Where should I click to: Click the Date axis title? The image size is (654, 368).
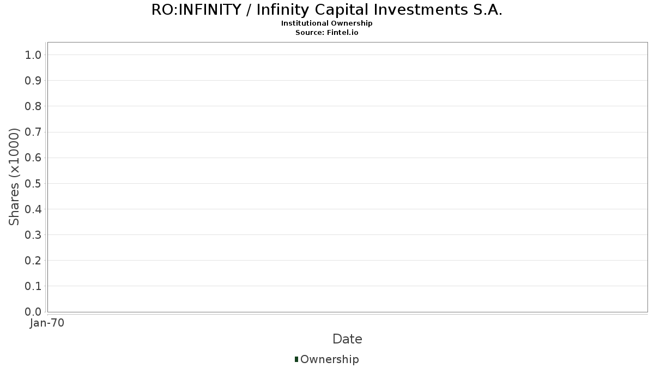pos(347,339)
